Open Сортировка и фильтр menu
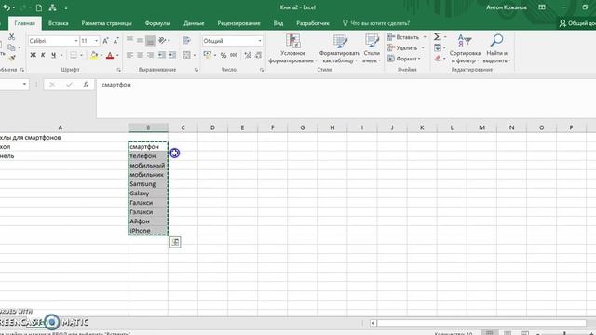The width and height of the screenshot is (596, 335). tap(465, 48)
